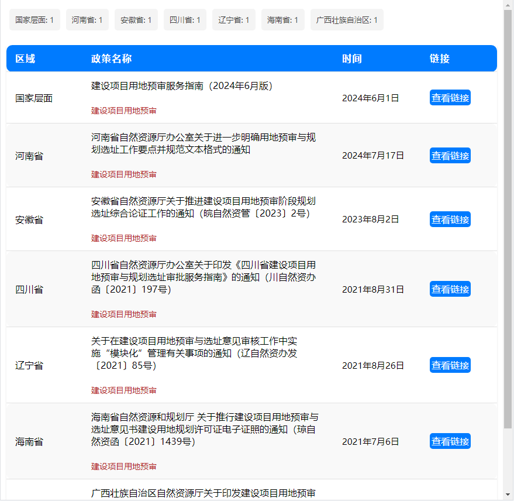Click the 四川省 region cell
The height and width of the screenshot is (501, 514).
coord(29,289)
